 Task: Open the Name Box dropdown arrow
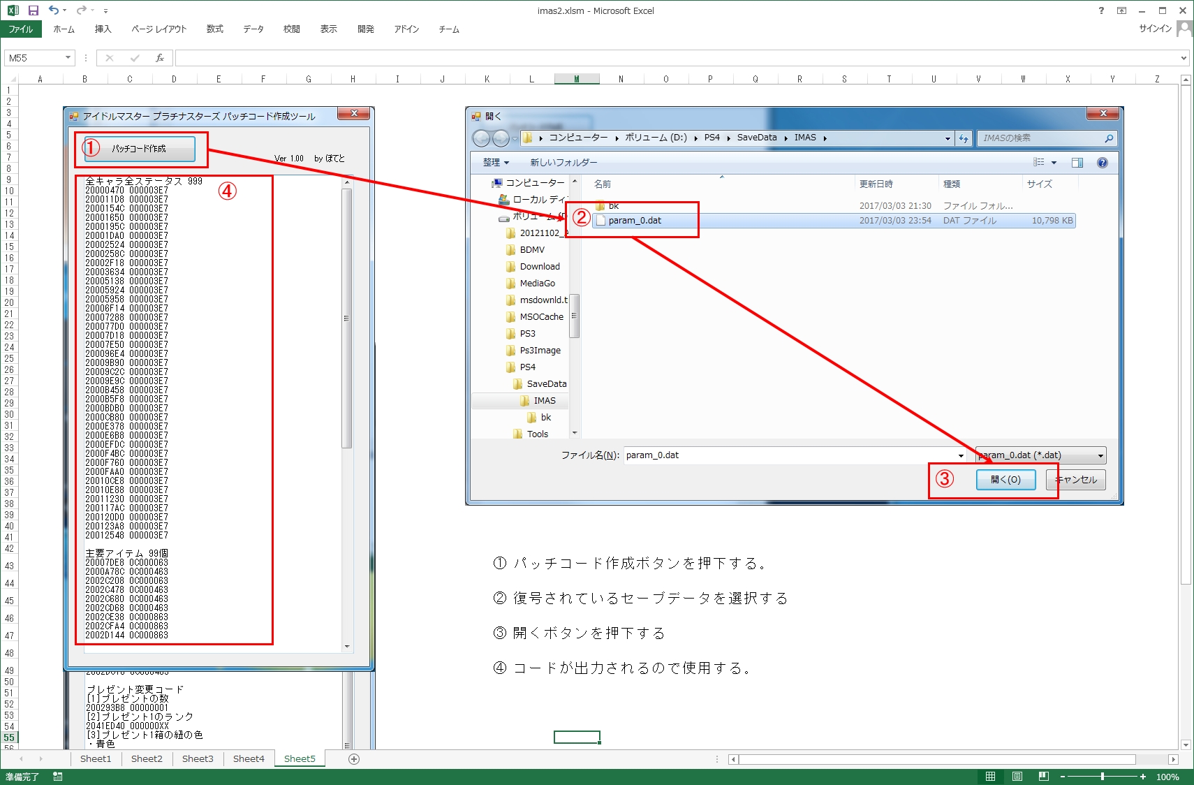(68, 58)
